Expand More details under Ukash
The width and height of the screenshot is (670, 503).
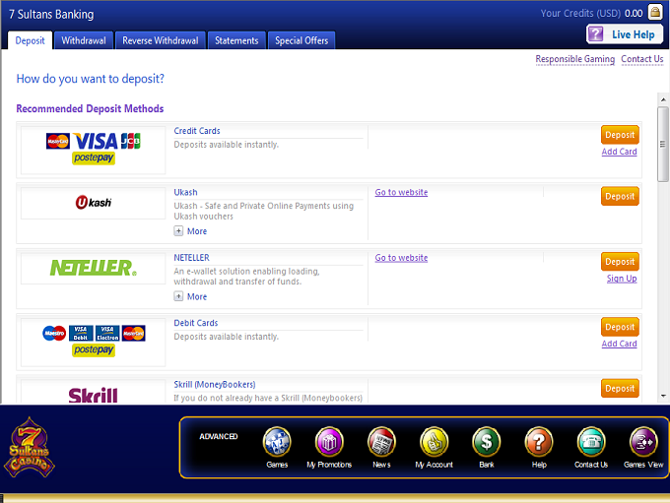coord(190,231)
